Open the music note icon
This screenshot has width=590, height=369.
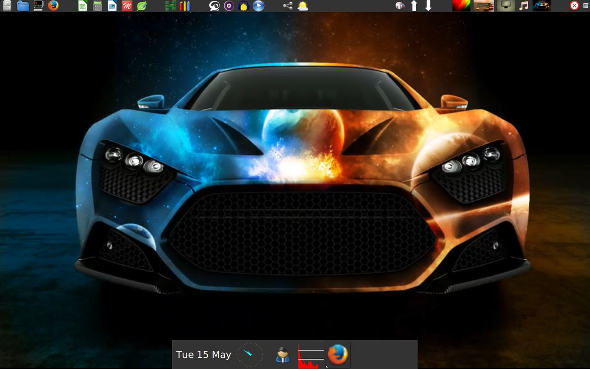coord(524,6)
